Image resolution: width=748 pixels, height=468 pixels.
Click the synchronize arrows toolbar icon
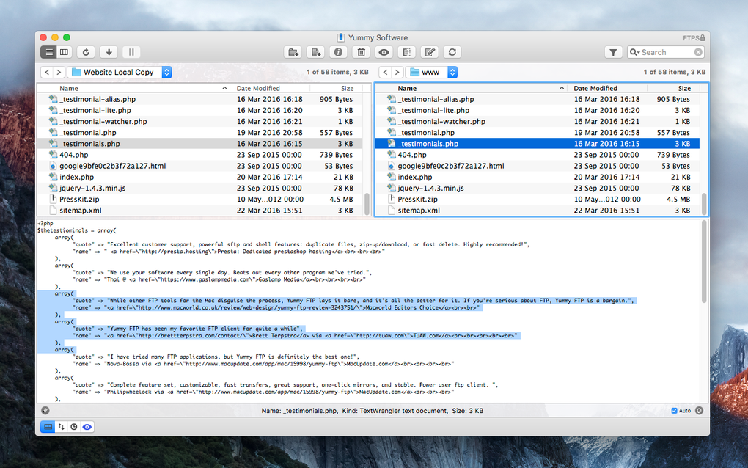(452, 52)
